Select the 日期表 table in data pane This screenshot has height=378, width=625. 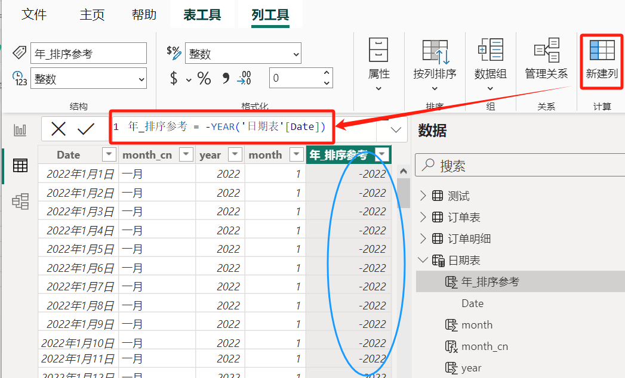tap(464, 260)
